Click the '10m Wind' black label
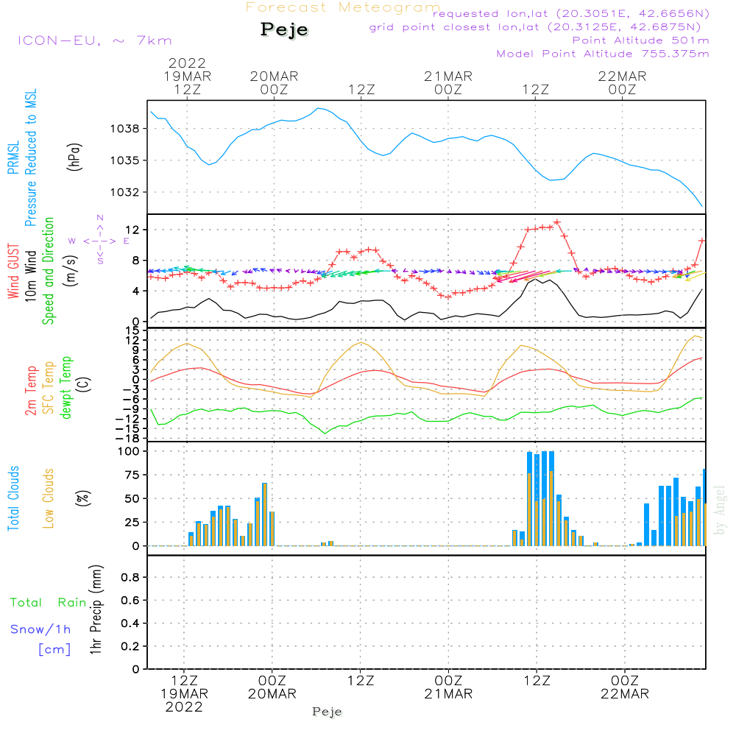The width and height of the screenshot is (736, 736). pos(30,276)
